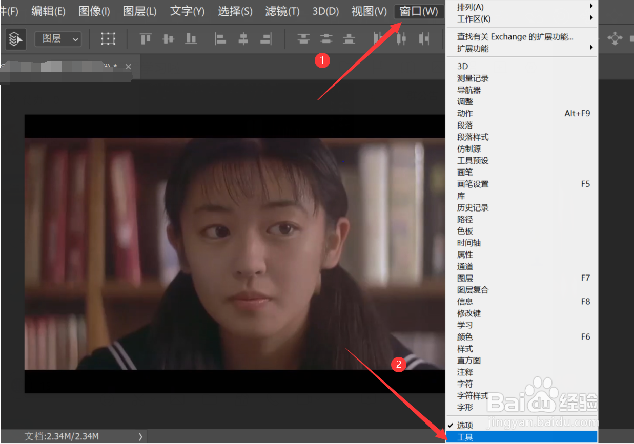Toggle the 导航器 panel
The height and width of the screenshot is (444, 634).
[x=521, y=90]
